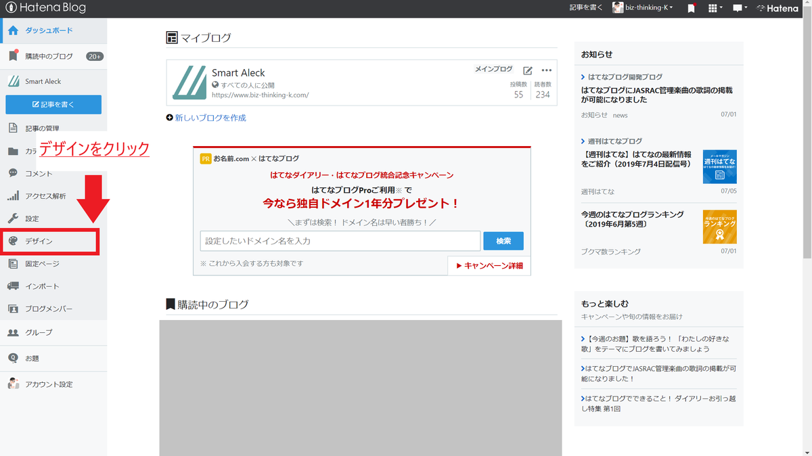
Task: Click the ブクマ数ランキング category label
Action: coord(611,252)
